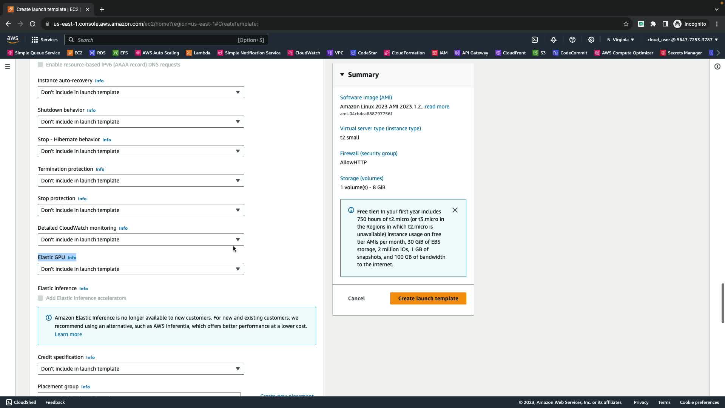Viewport: 725px width, 408px height.
Task: Follow the Learn more link
Action: [68, 334]
